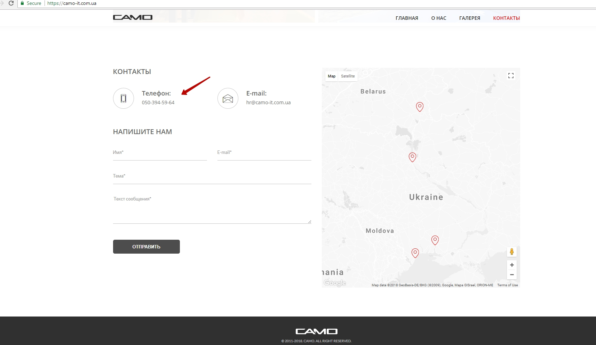The image size is (596, 345).
Task: Click the map pin nearest Moldova
Action: pos(415,253)
